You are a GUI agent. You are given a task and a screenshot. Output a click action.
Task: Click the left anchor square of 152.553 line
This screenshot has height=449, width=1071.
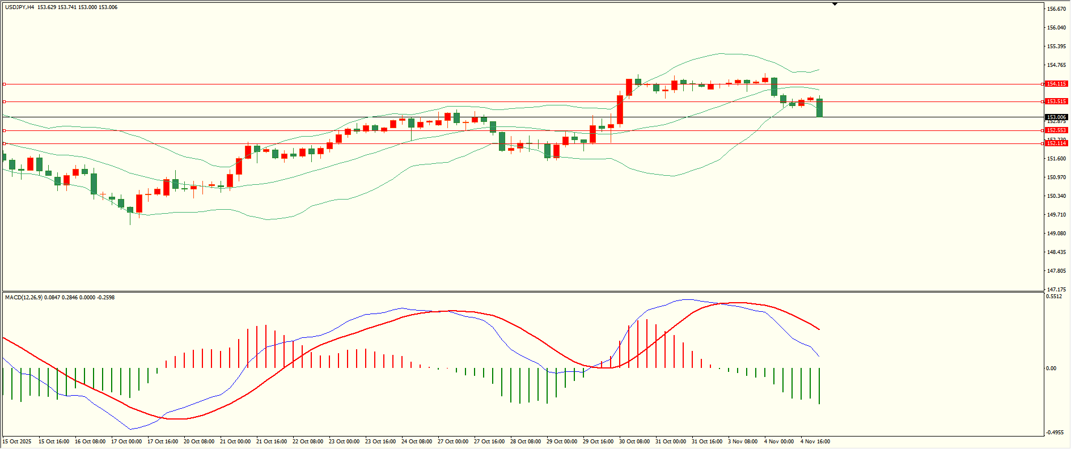point(4,130)
